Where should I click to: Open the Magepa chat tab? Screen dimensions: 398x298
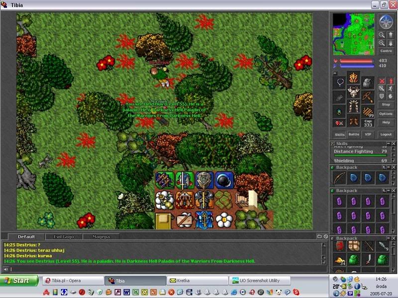click(101, 237)
